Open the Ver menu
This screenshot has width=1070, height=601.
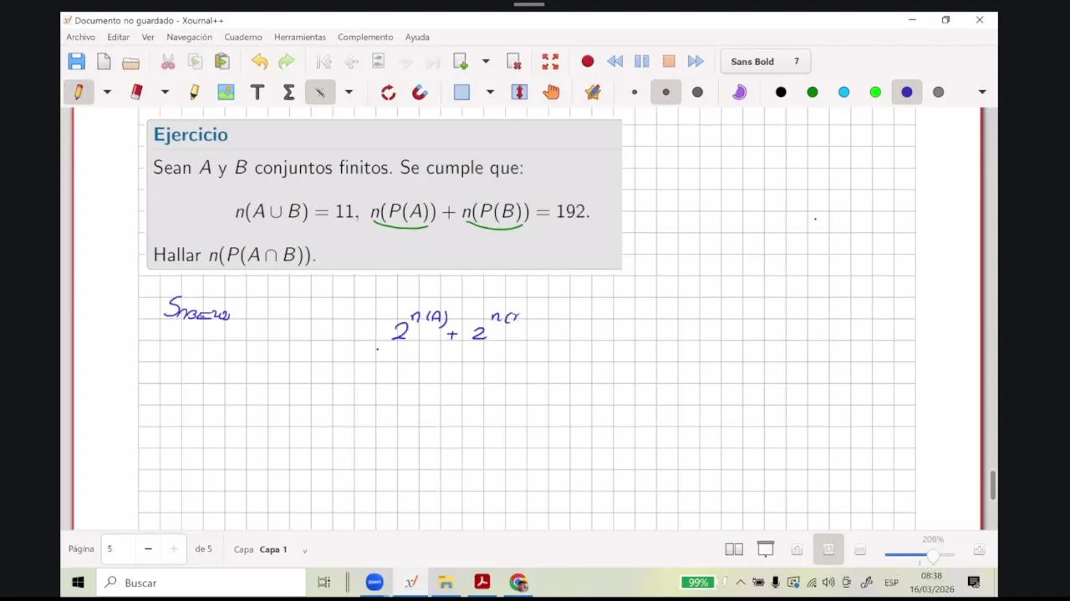tap(148, 37)
